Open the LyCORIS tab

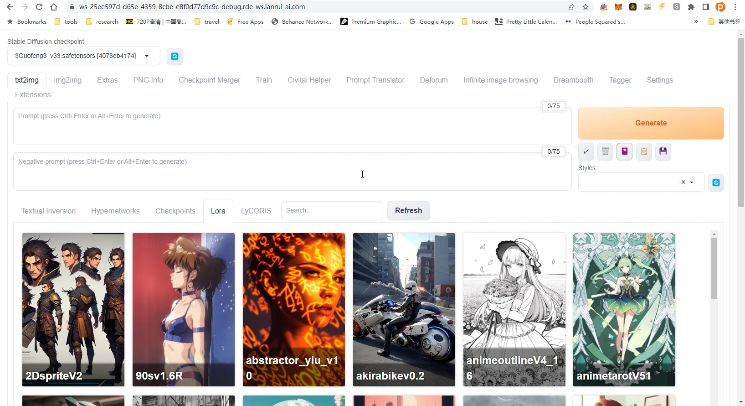pos(256,211)
